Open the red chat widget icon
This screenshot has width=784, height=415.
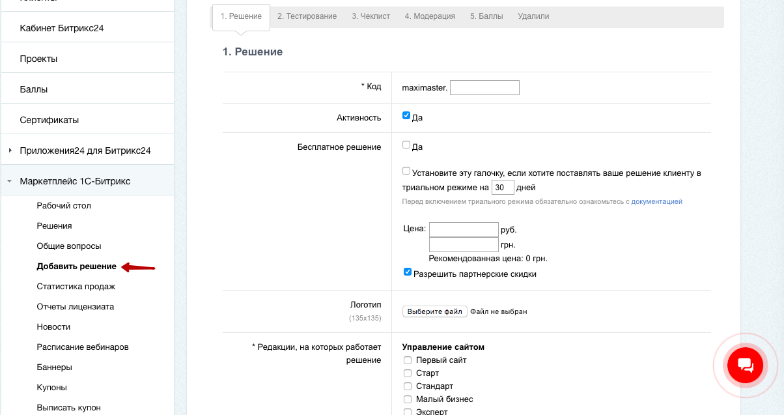[x=744, y=365]
